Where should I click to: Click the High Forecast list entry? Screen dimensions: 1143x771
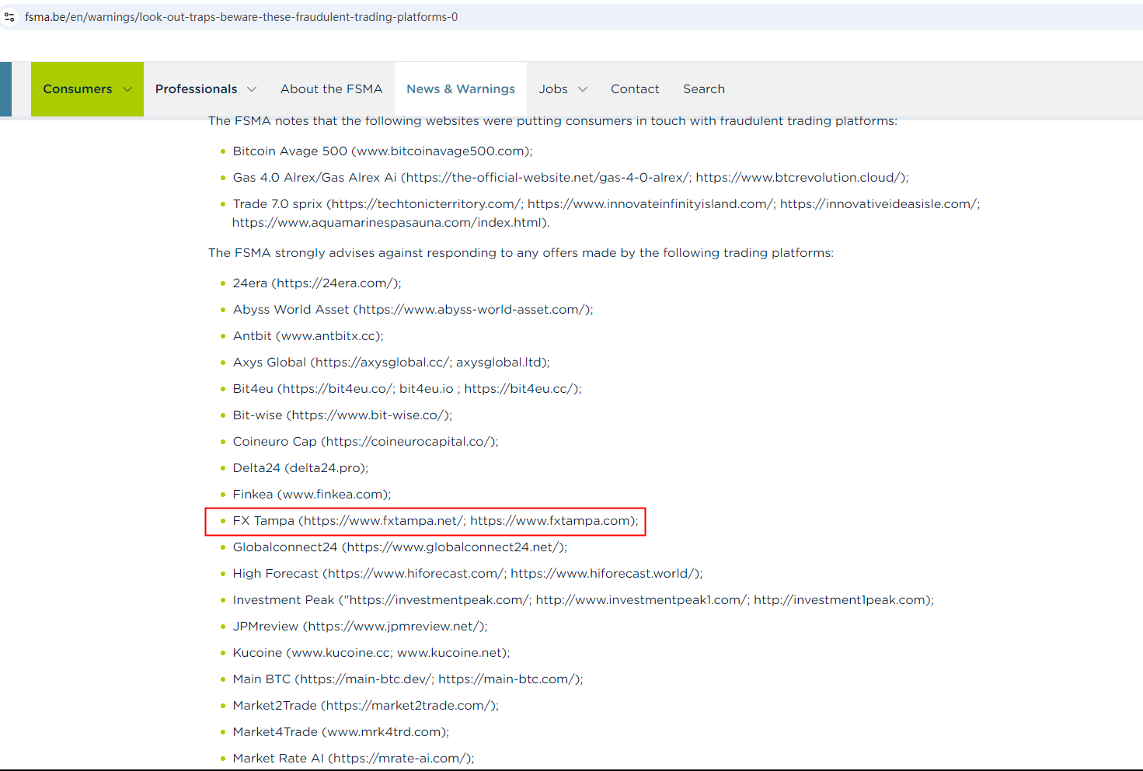pos(467,574)
